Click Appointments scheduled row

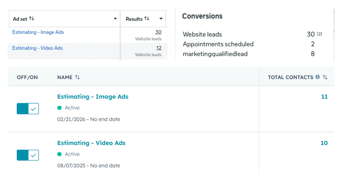coord(249,44)
